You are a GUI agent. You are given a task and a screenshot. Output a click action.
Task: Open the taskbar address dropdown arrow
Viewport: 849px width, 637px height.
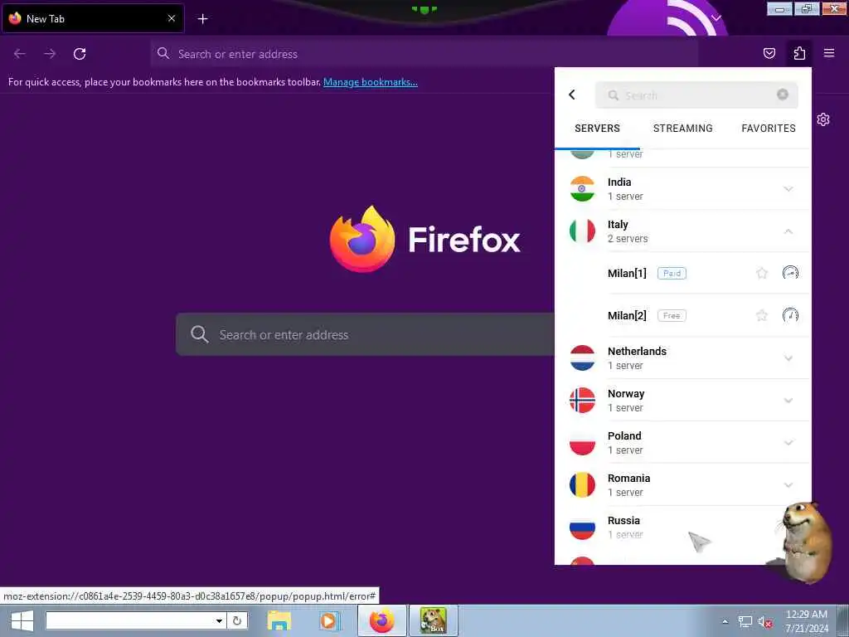(x=219, y=620)
